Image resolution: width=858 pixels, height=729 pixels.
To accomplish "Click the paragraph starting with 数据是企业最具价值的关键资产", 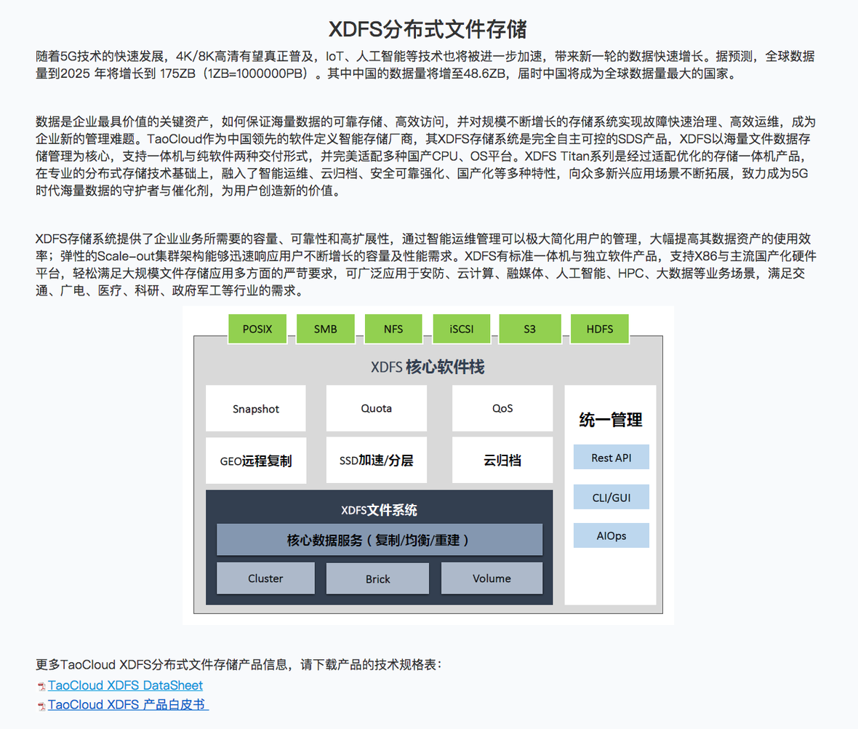I will click(425, 156).
